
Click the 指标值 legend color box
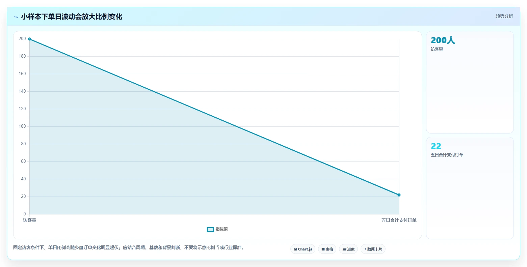coord(210,230)
